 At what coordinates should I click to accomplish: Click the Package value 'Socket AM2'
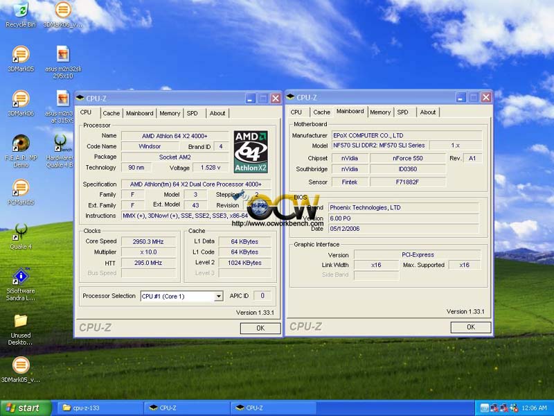(x=175, y=157)
